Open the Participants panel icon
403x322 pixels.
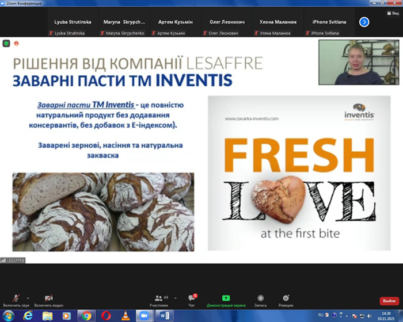point(158,298)
